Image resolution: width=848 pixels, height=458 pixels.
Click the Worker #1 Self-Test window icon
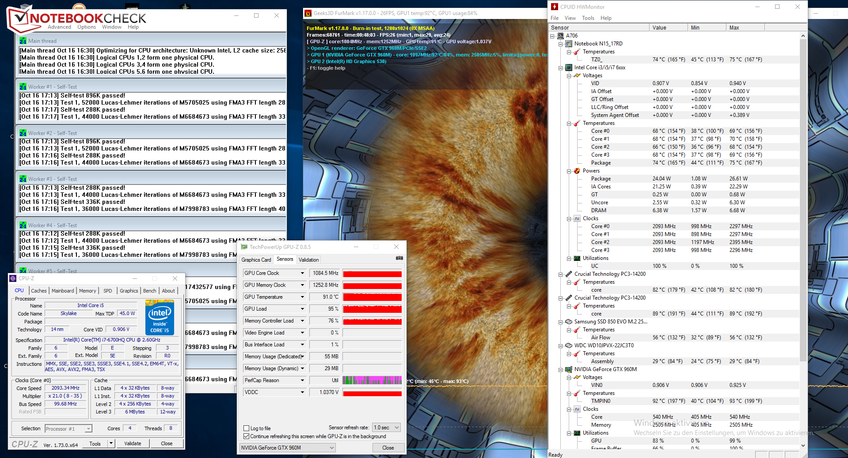23,86
